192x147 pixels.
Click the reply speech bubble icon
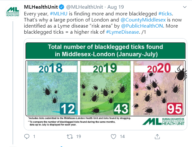click(x=27, y=136)
